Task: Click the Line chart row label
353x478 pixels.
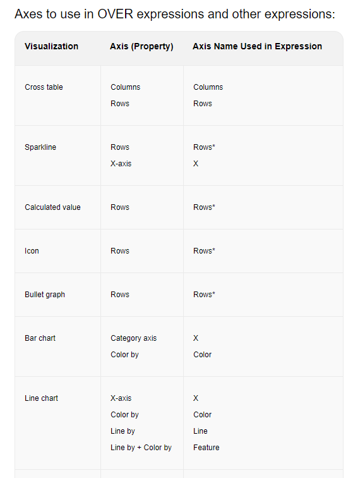Action: coord(42,398)
